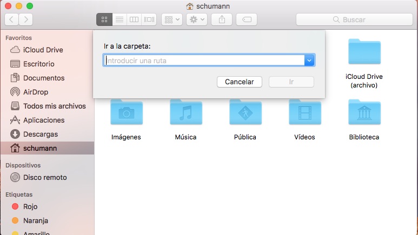The height and width of the screenshot is (235, 418).
Task: Click the Aplicaciones icon
Action: 15,120
